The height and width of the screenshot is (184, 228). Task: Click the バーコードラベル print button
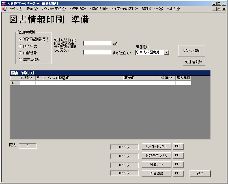coord(157,146)
